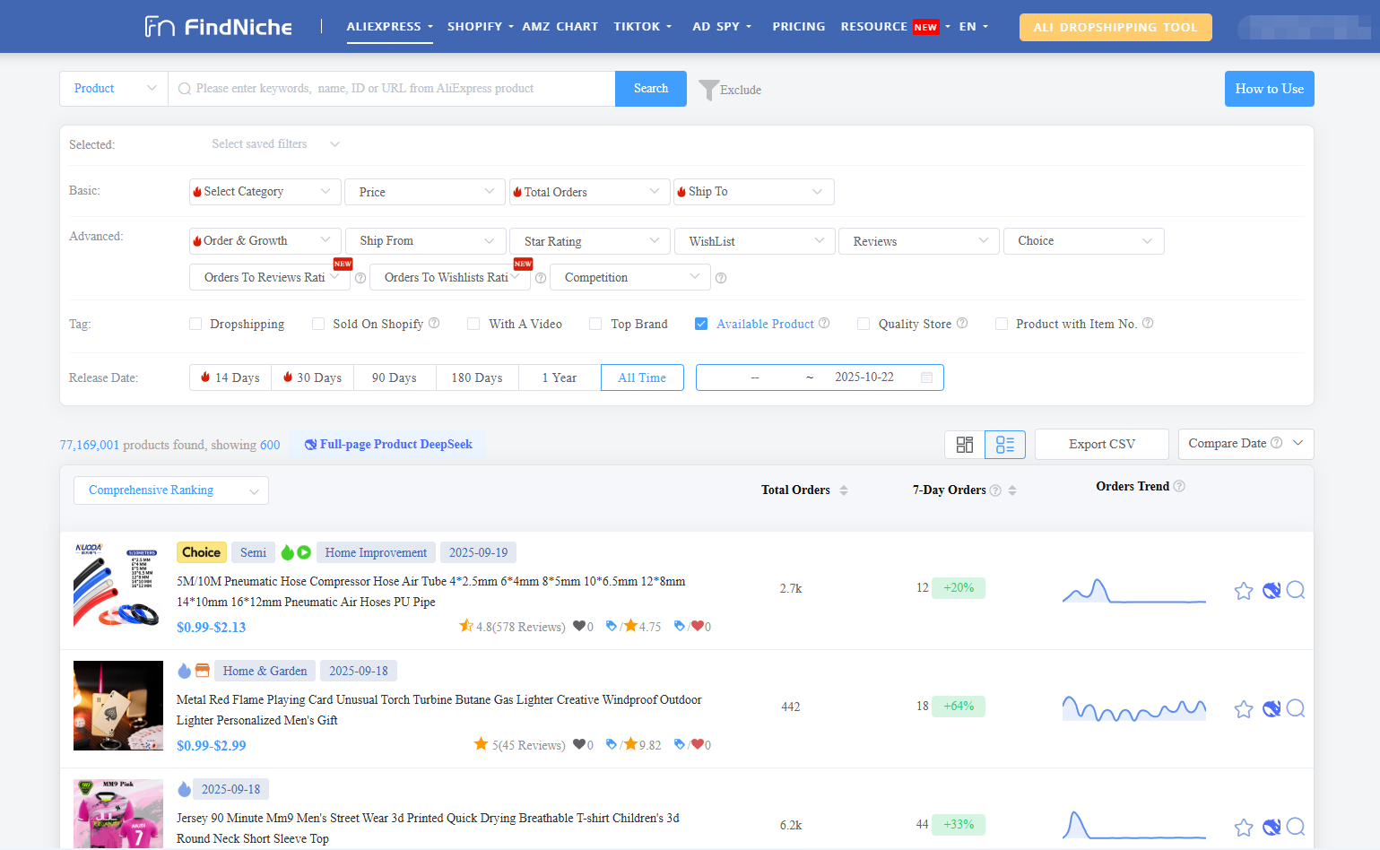Open the SHOPIFY menu in the navbar
The width and height of the screenshot is (1380, 850).
[480, 27]
